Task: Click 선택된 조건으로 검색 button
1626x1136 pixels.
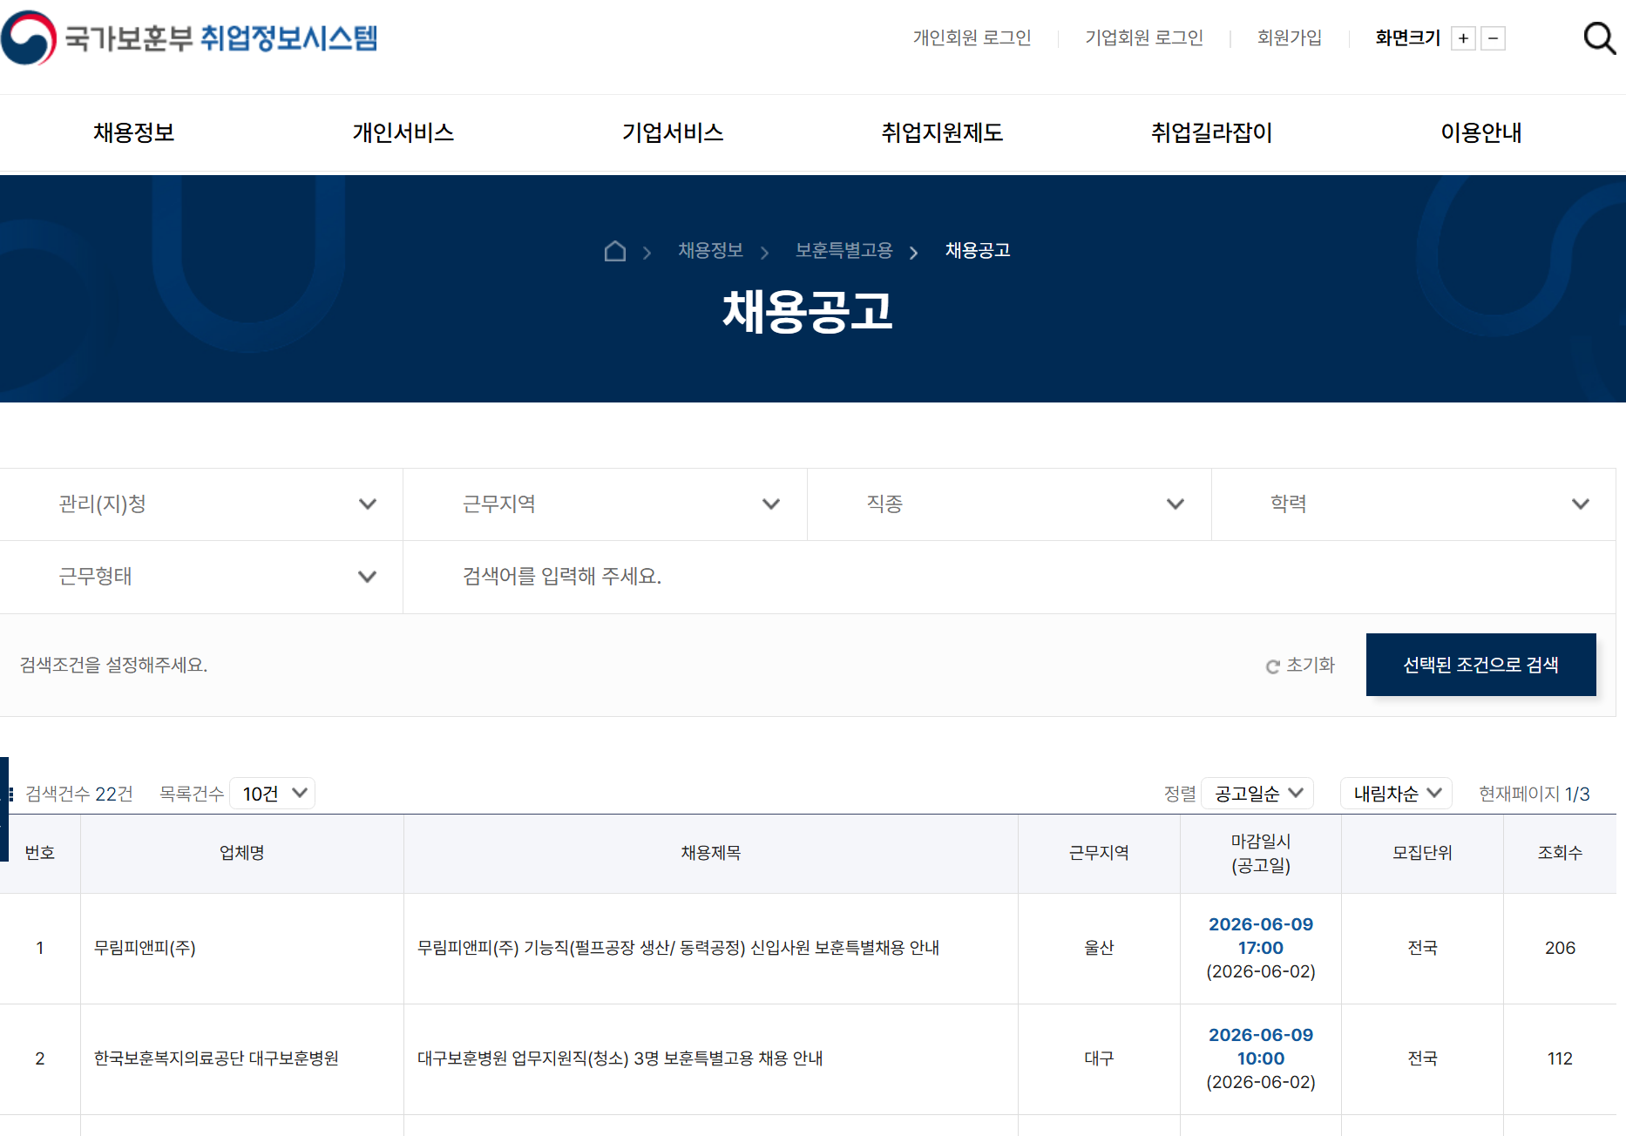Action: [1481, 665]
